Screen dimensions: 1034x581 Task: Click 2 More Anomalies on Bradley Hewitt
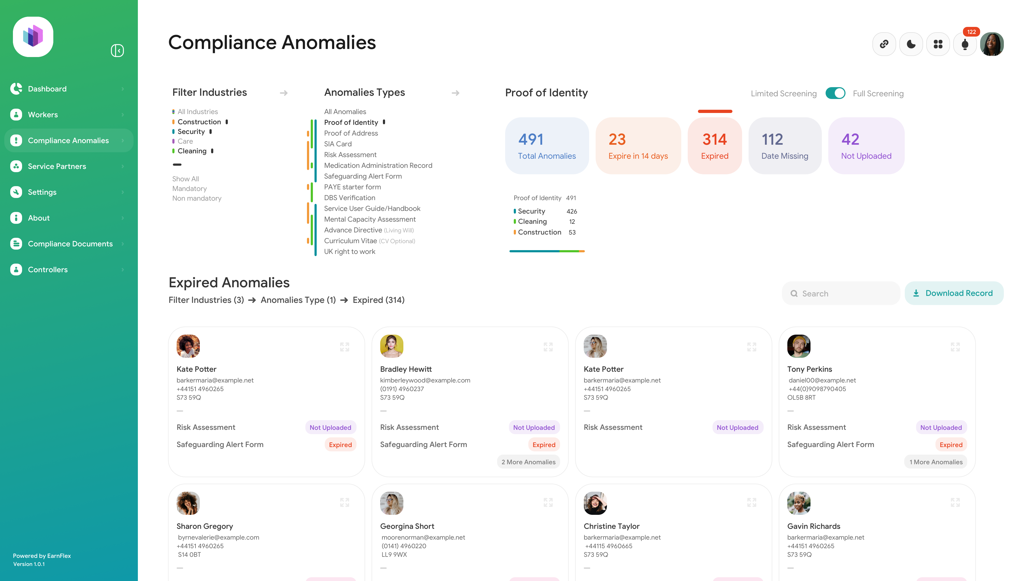click(528, 462)
